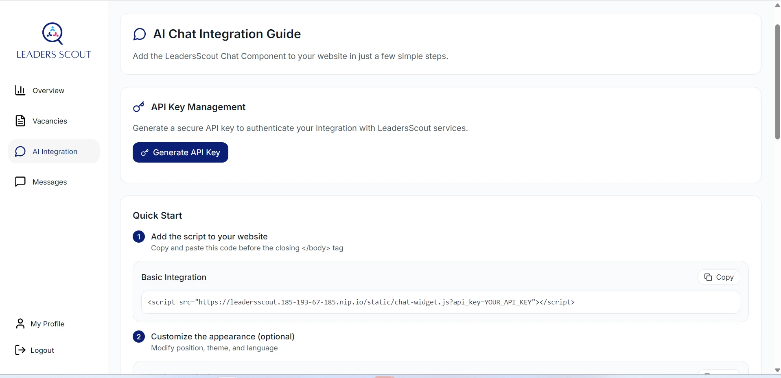Click the Vacancies document icon
The height and width of the screenshot is (378, 781).
tap(20, 121)
